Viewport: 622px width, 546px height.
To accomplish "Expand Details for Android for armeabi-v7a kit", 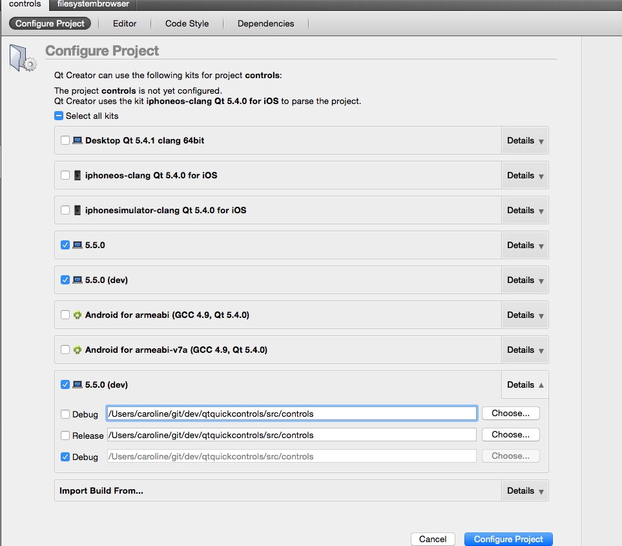I will (524, 350).
